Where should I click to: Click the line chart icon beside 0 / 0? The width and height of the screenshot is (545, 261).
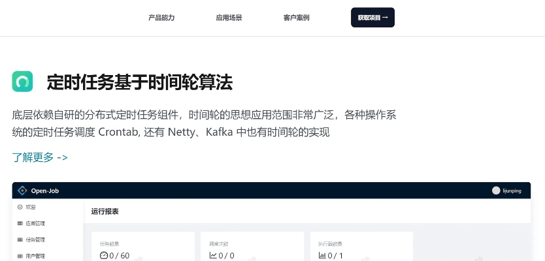tap(213, 256)
